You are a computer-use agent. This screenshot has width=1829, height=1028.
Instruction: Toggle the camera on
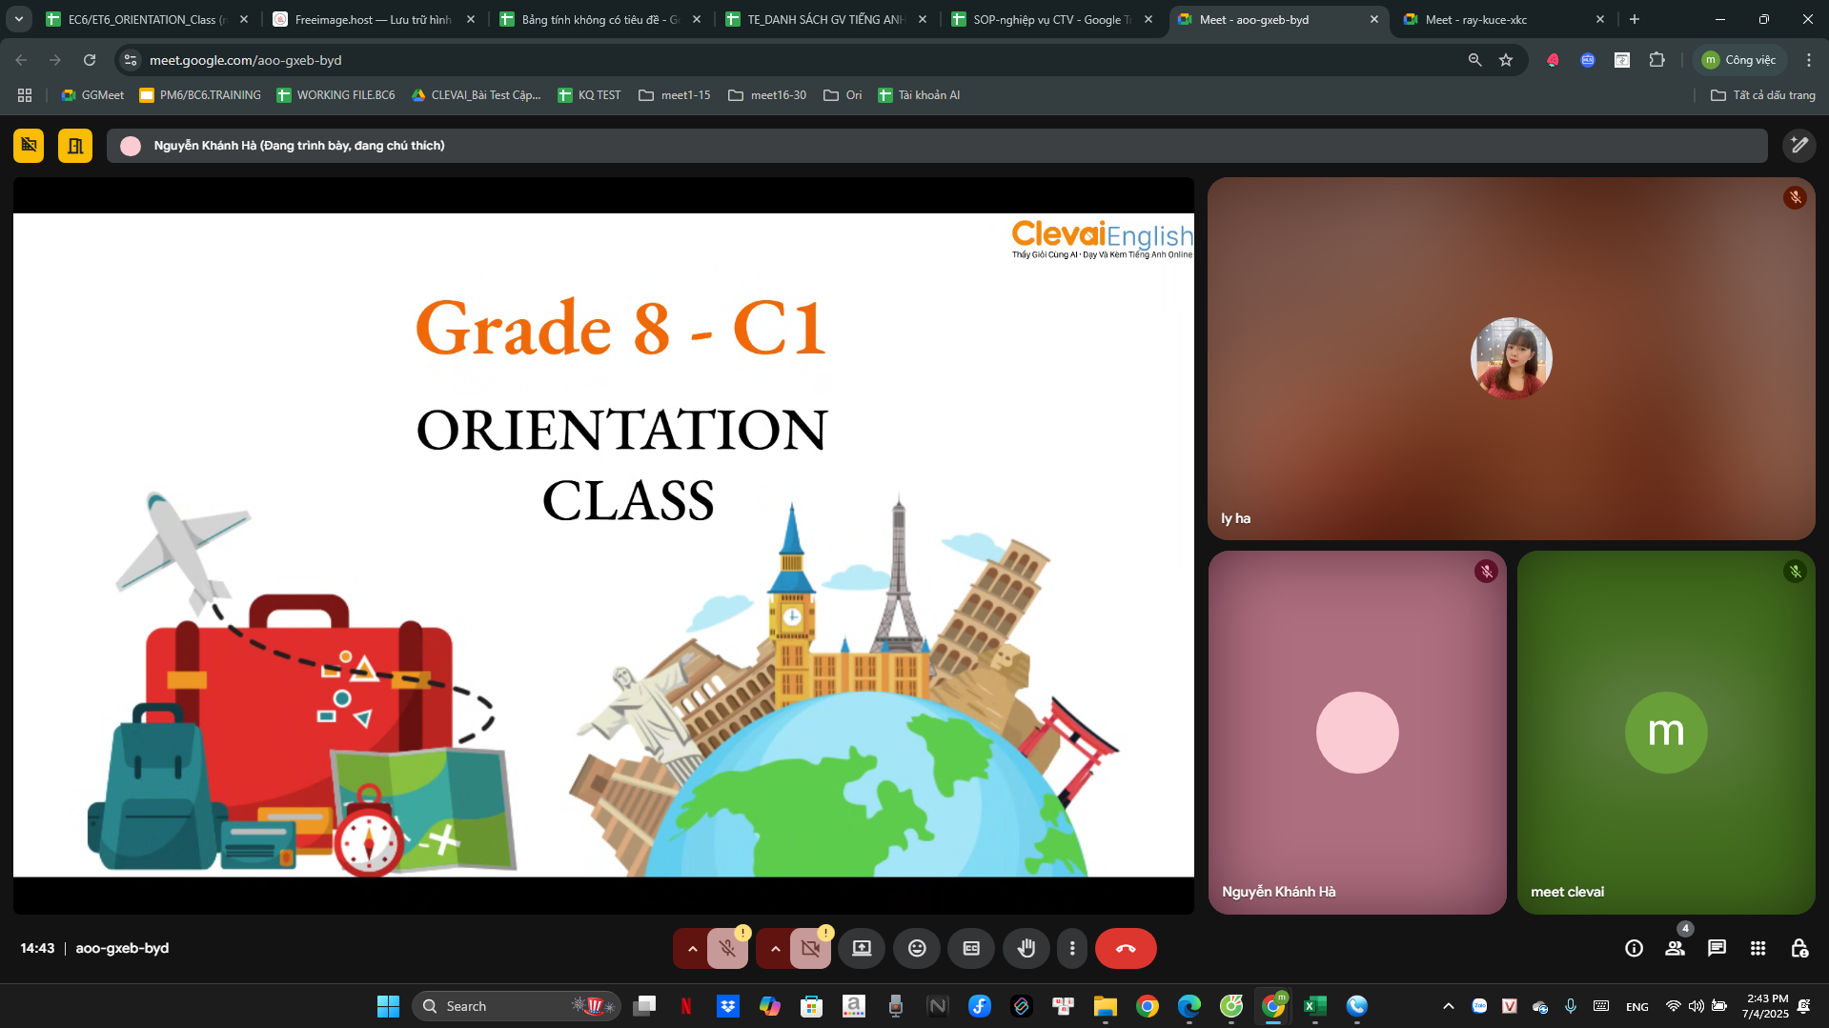click(x=810, y=948)
